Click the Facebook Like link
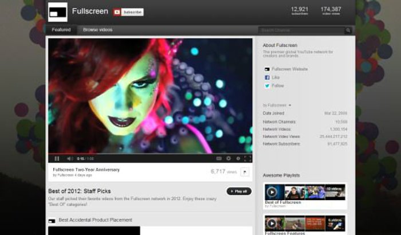Screen dimensions: 401x235 coord(276,77)
